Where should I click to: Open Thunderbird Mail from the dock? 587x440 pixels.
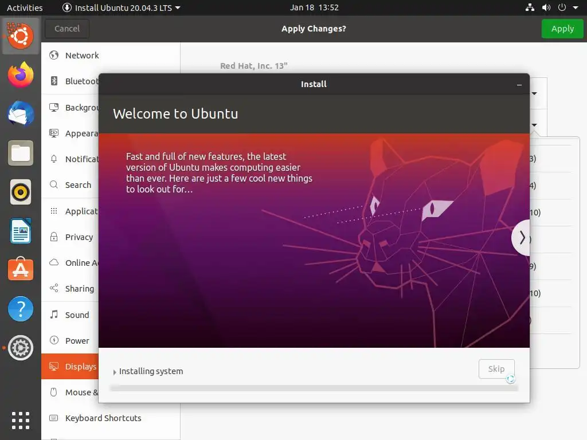[x=21, y=114]
